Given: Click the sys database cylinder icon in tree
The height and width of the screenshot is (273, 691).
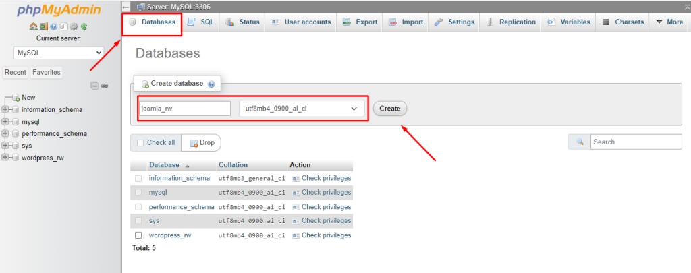Looking at the screenshot, I should 16,146.
